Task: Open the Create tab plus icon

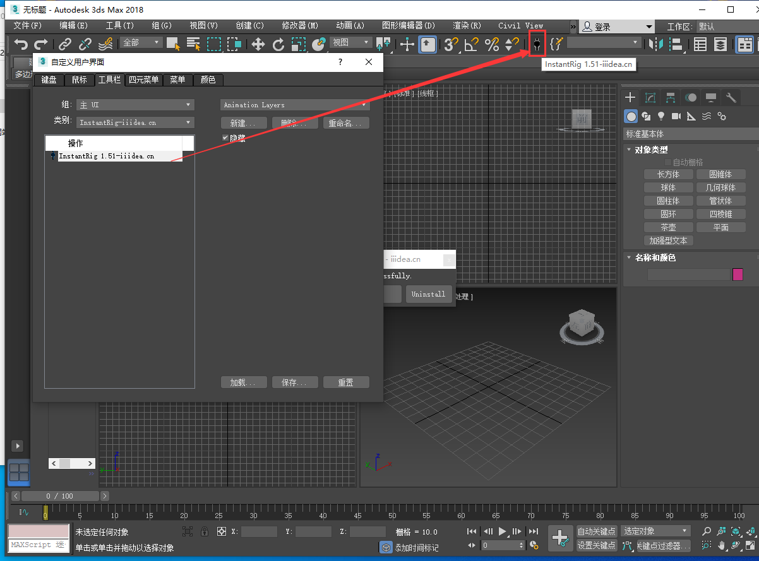Action: tap(630, 97)
